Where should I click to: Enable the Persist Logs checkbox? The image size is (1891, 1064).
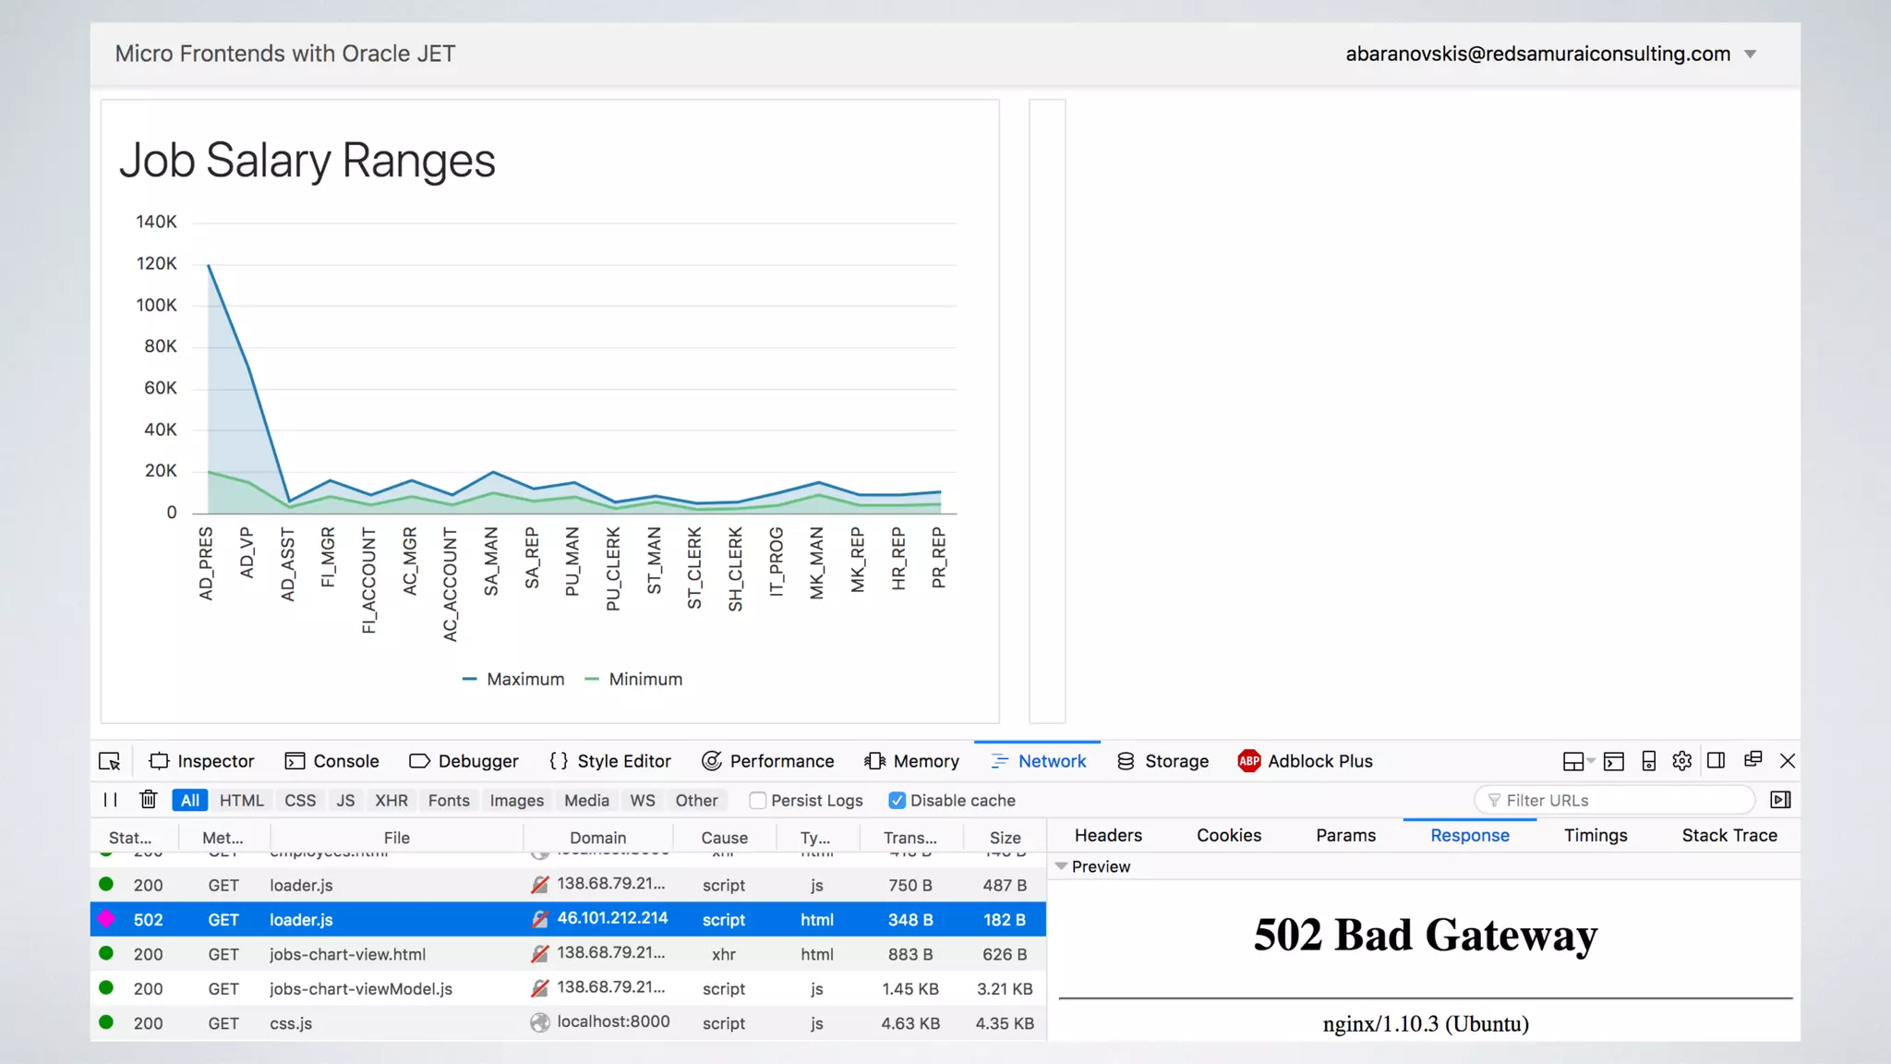(758, 801)
